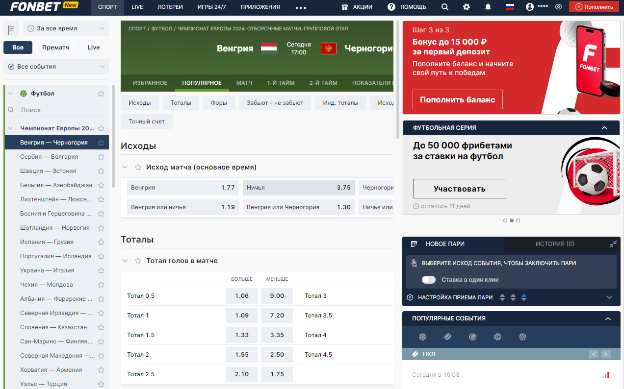Viewport: 624px width, 389px height.
Task: Toggle balance visibility eye icon
Action: (558, 7)
